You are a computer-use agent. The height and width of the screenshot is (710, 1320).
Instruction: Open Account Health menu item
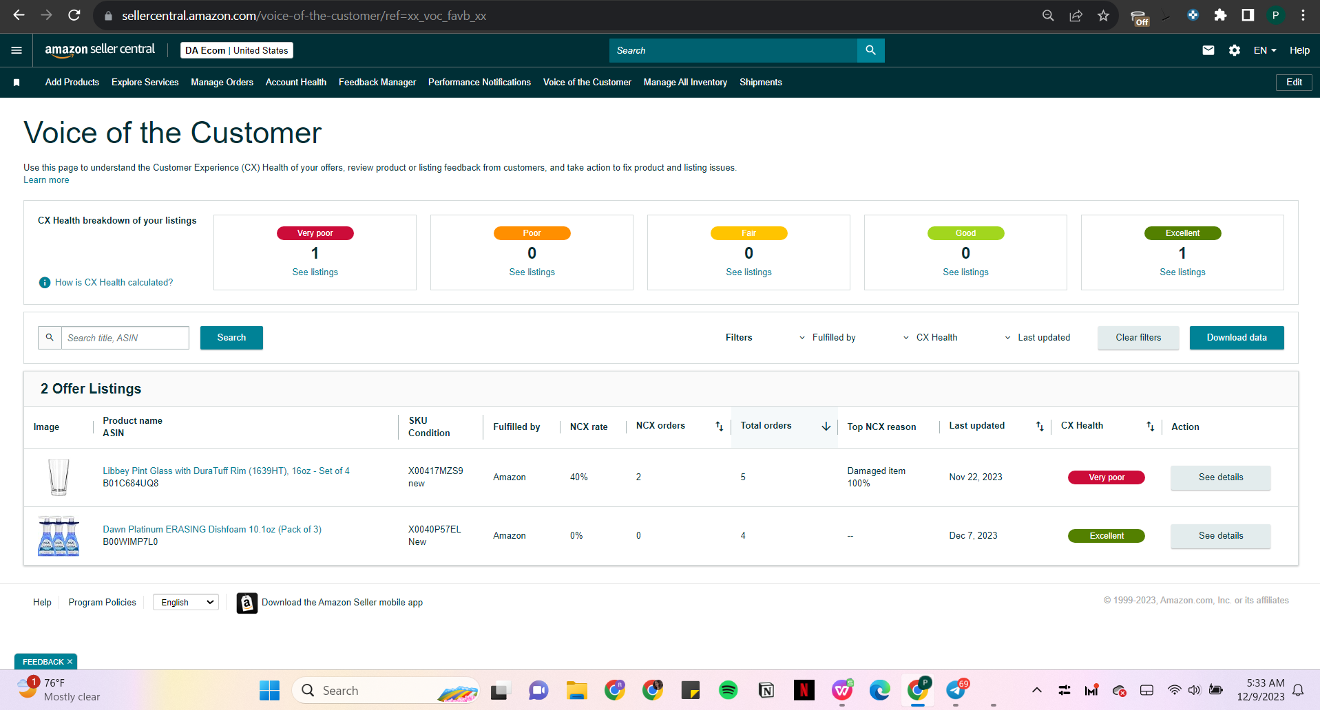coord(296,83)
